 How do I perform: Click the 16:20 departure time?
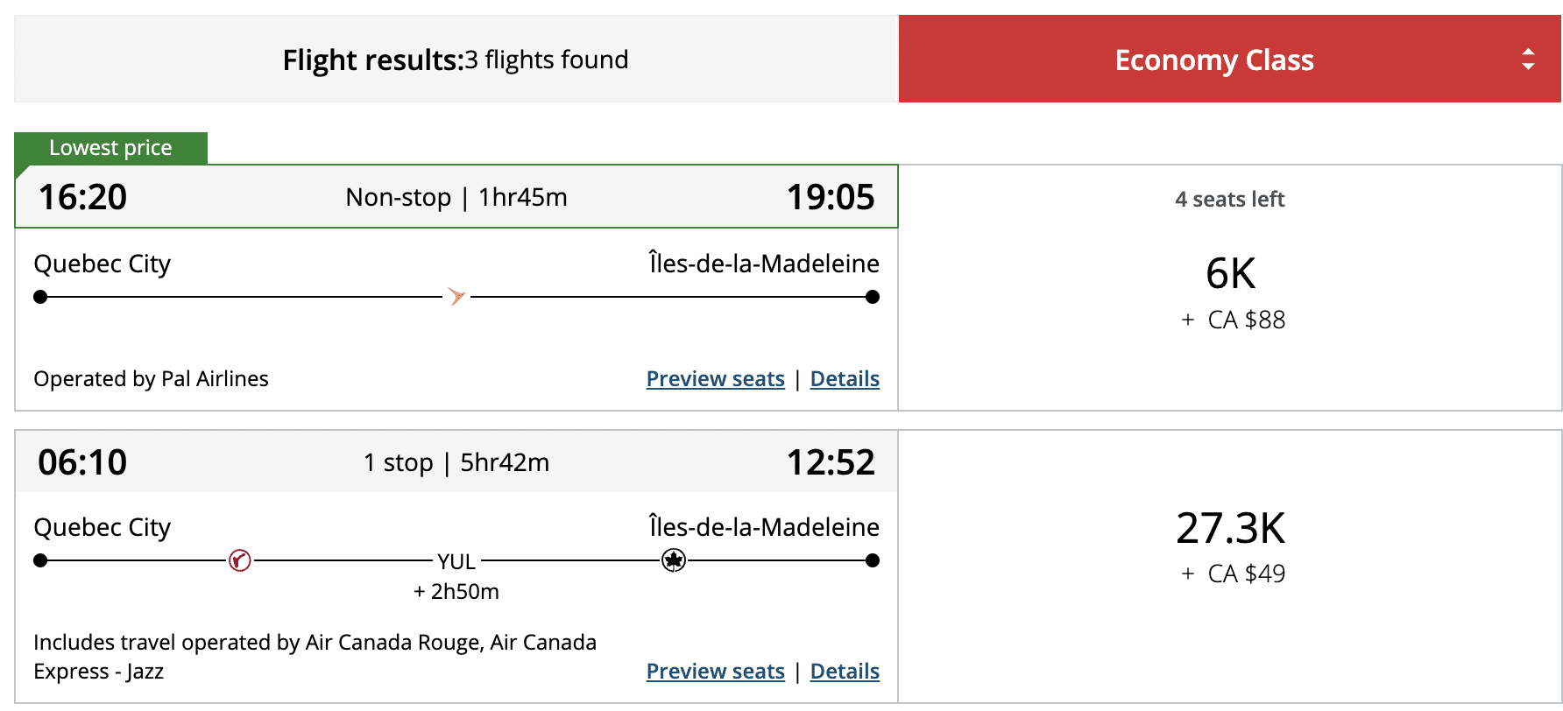[82, 197]
